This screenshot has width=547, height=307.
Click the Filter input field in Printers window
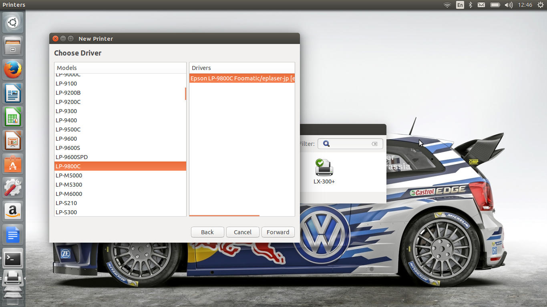tap(350, 144)
